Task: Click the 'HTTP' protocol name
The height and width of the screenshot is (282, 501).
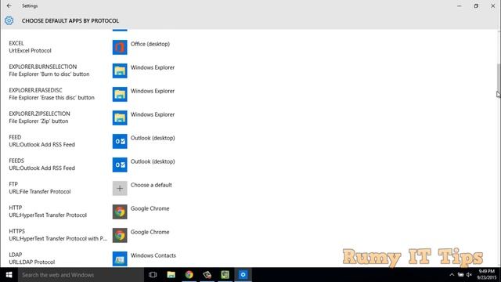Action: pos(16,208)
